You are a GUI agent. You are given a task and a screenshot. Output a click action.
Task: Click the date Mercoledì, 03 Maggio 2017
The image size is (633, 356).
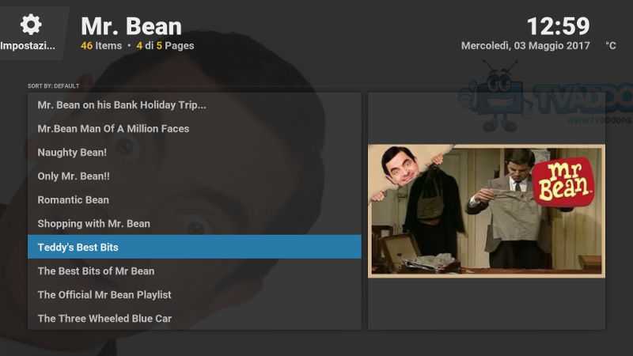525,46
